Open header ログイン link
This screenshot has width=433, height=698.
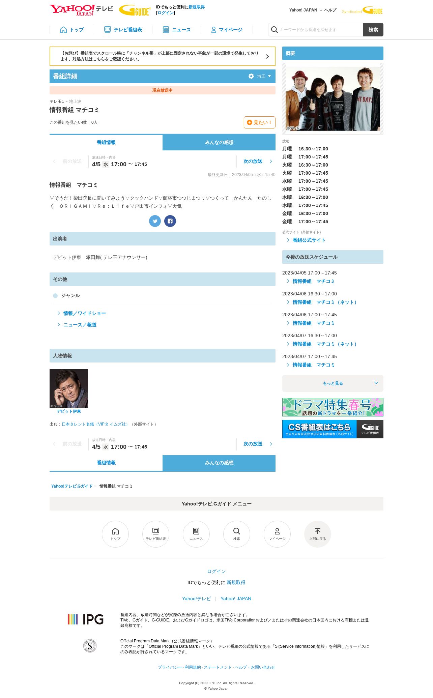click(x=166, y=13)
